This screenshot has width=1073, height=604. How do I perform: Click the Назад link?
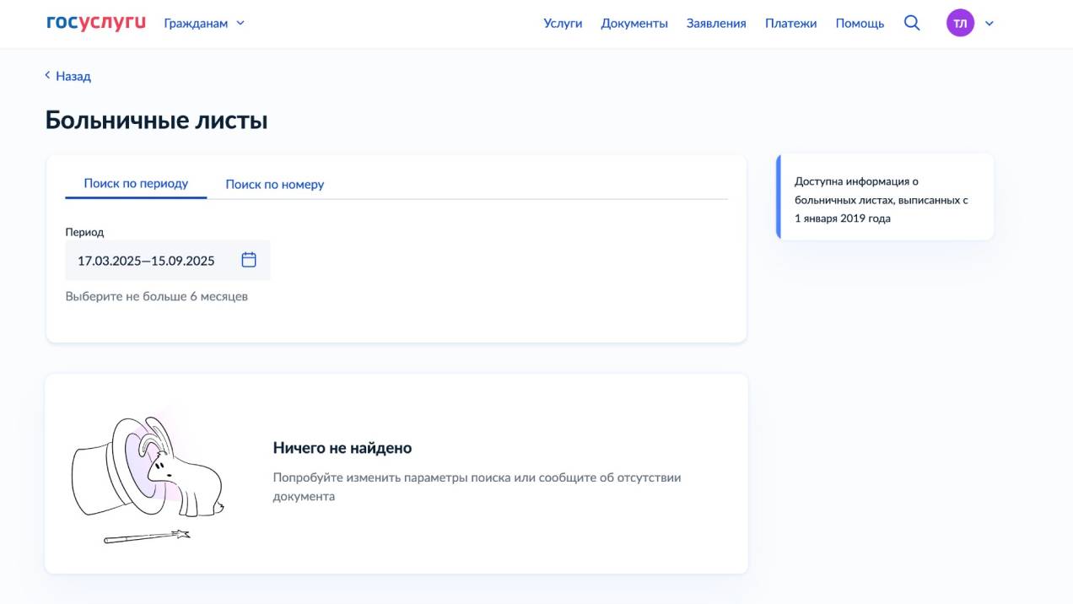73,76
